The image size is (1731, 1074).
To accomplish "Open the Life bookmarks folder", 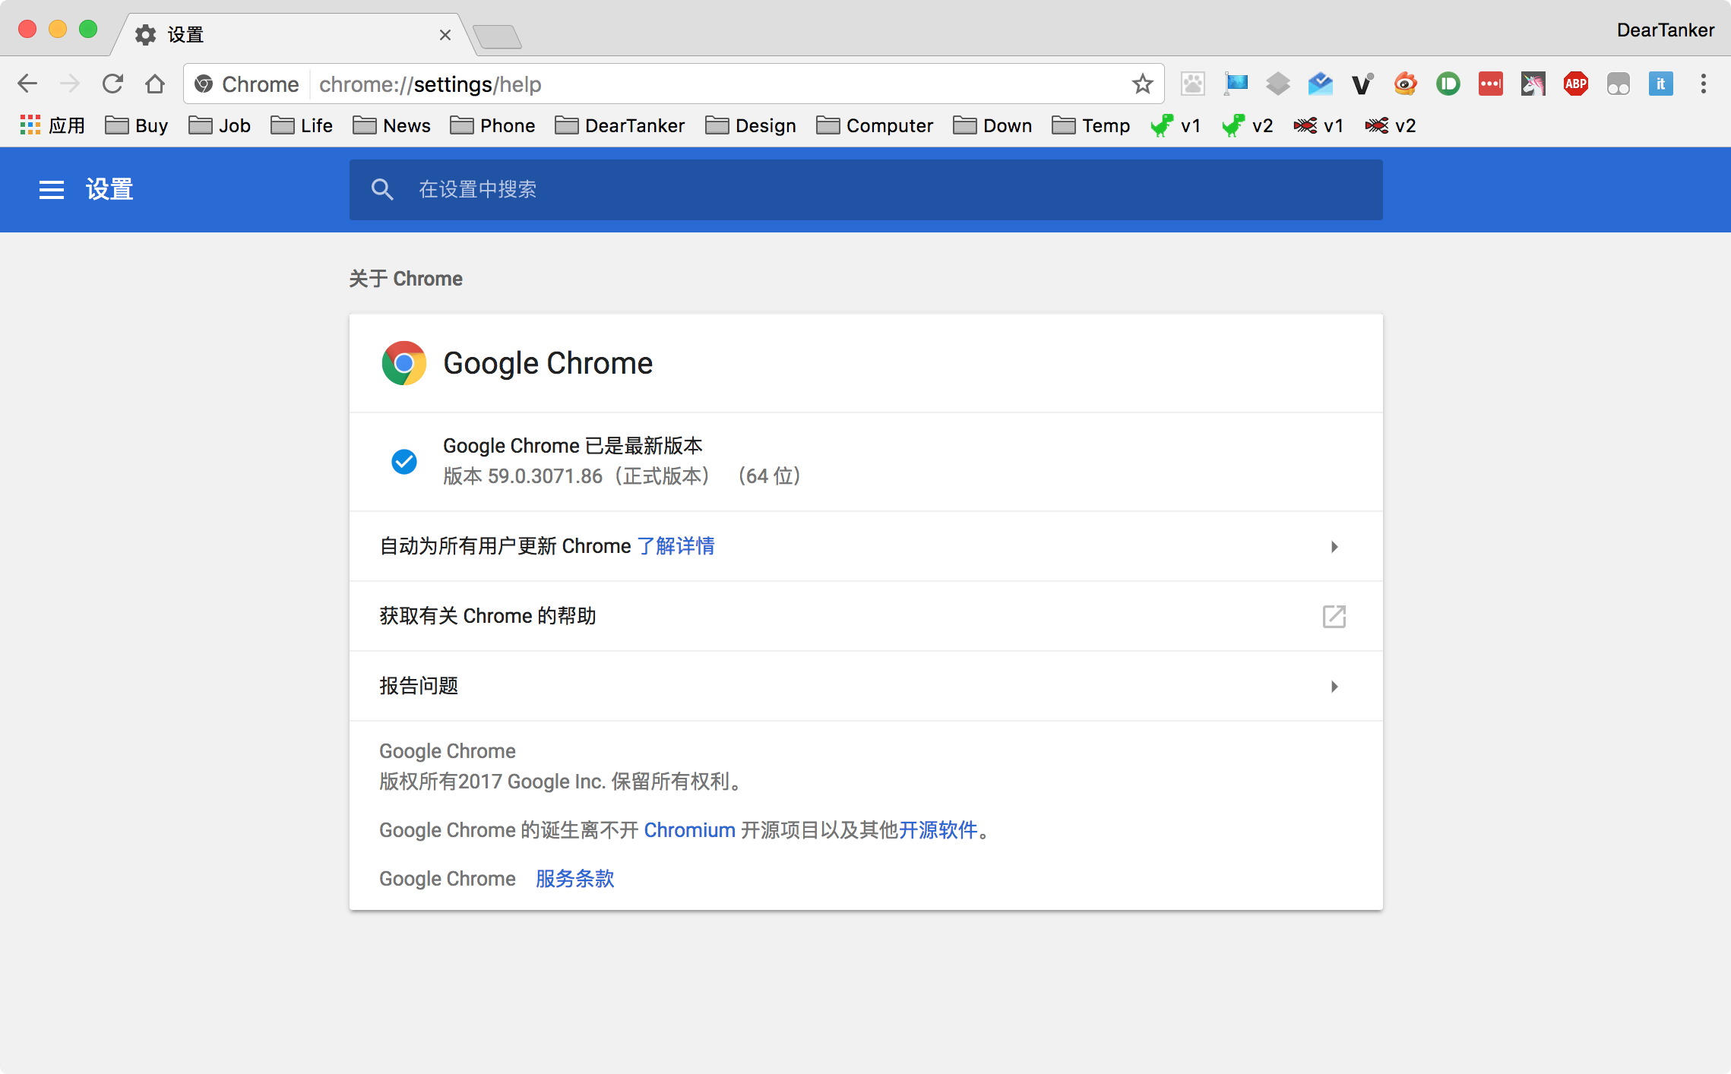I will 302,125.
